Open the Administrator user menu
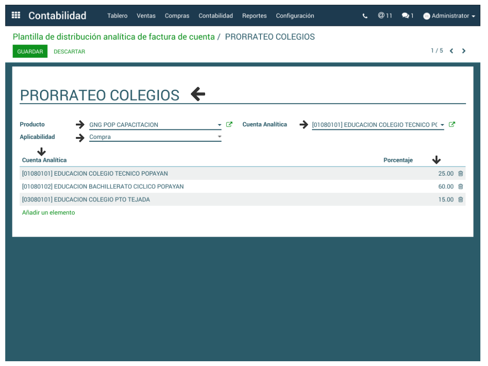The width and height of the screenshot is (488, 366). click(449, 16)
